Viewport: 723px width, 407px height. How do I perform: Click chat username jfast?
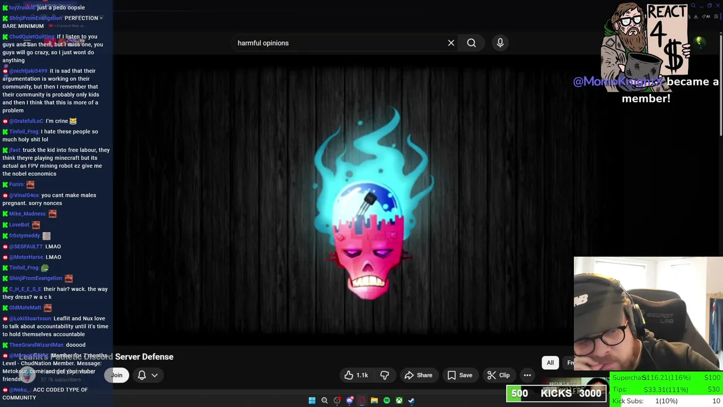point(15,150)
